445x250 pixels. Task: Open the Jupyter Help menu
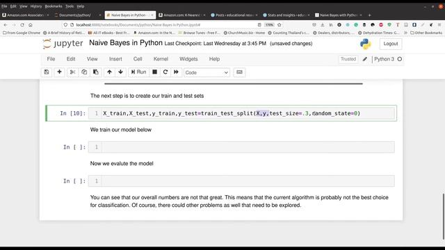pos(215,59)
